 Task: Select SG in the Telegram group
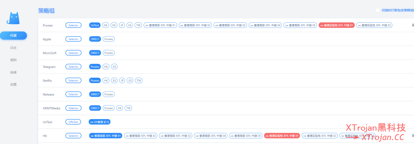[x=114, y=67]
